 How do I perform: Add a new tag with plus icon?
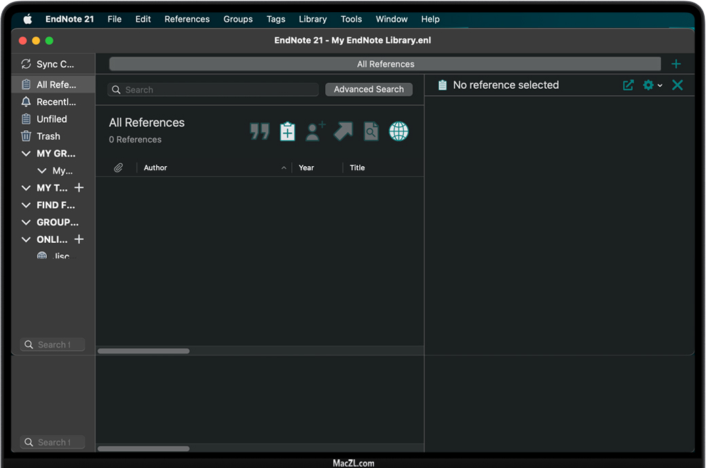click(x=79, y=188)
